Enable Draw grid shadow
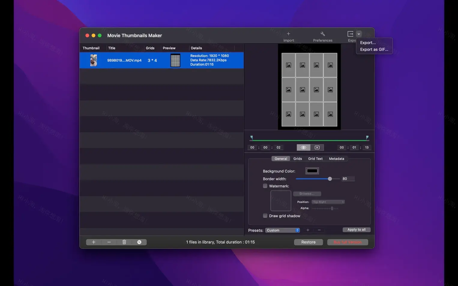This screenshot has width=458, height=286. click(x=265, y=216)
